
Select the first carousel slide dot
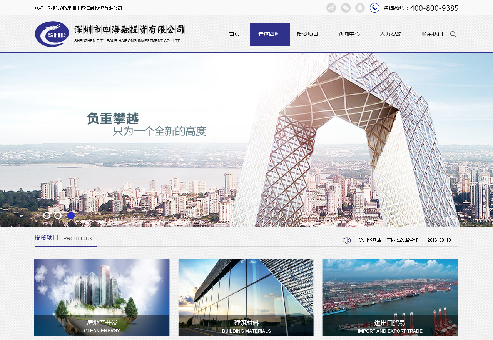pyautogui.click(x=47, y=215)
